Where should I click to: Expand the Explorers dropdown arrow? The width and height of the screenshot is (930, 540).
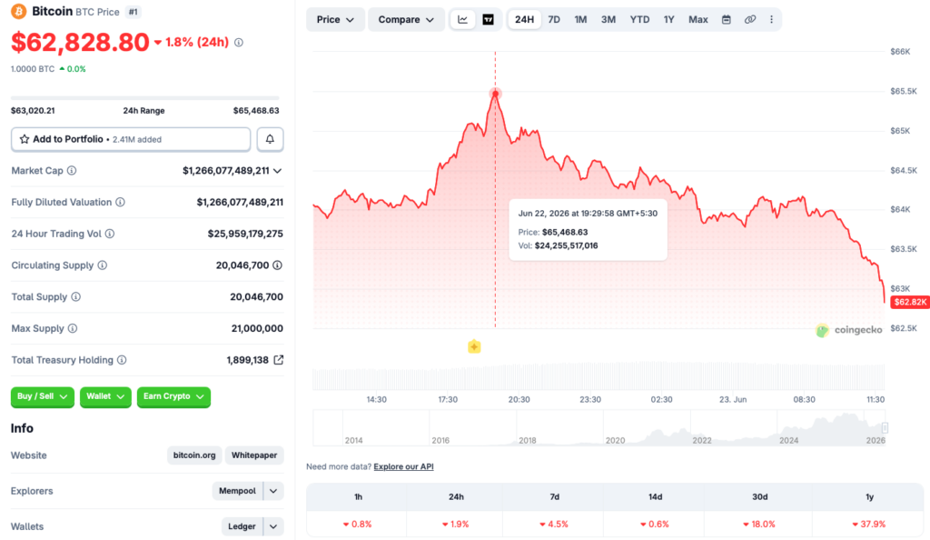[x=273, y=491]
